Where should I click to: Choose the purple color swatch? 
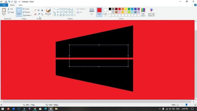pos(139,9)
